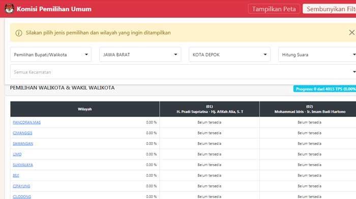Open the CIPAYUNG district link
The width and height of the screenshot is (356, 199).
pos(21,186)
